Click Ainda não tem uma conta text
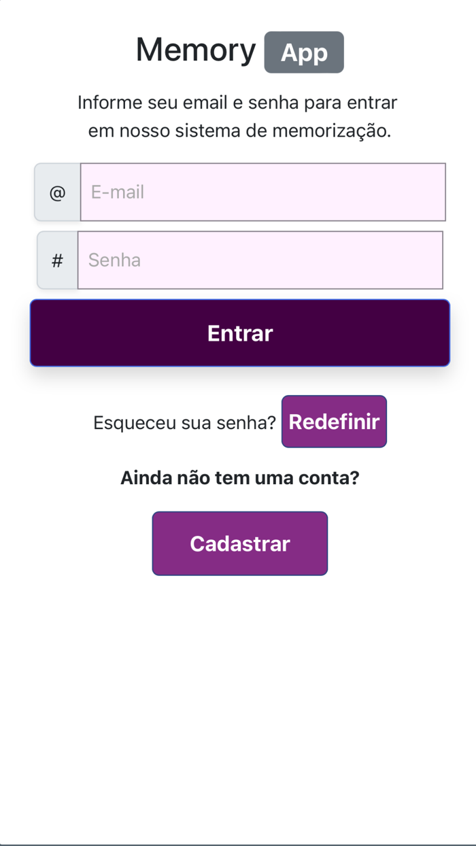 pyautogui.click(x=239, y=477)
